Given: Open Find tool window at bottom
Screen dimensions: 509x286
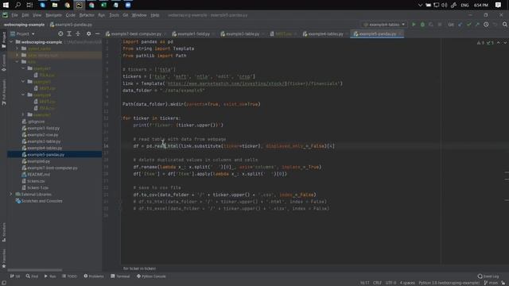Looking at the screenshot, I should [32, 276].
